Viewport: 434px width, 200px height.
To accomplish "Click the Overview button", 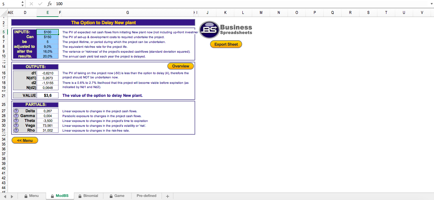I will click(180, 66).
